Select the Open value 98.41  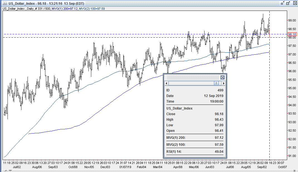[x=219, y=131]
